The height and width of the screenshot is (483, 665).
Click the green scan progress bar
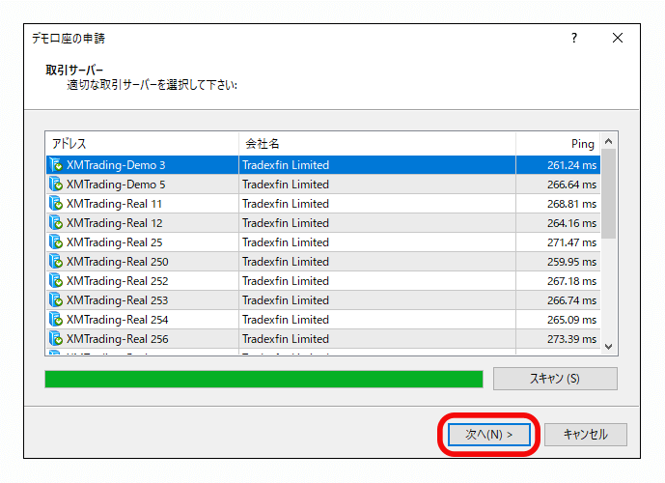tap(263, 379)
